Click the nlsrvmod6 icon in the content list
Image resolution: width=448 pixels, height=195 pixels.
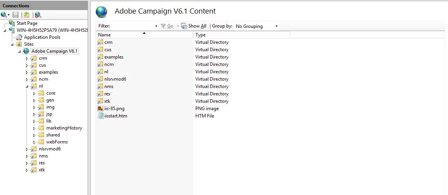[x=100, y=79]
